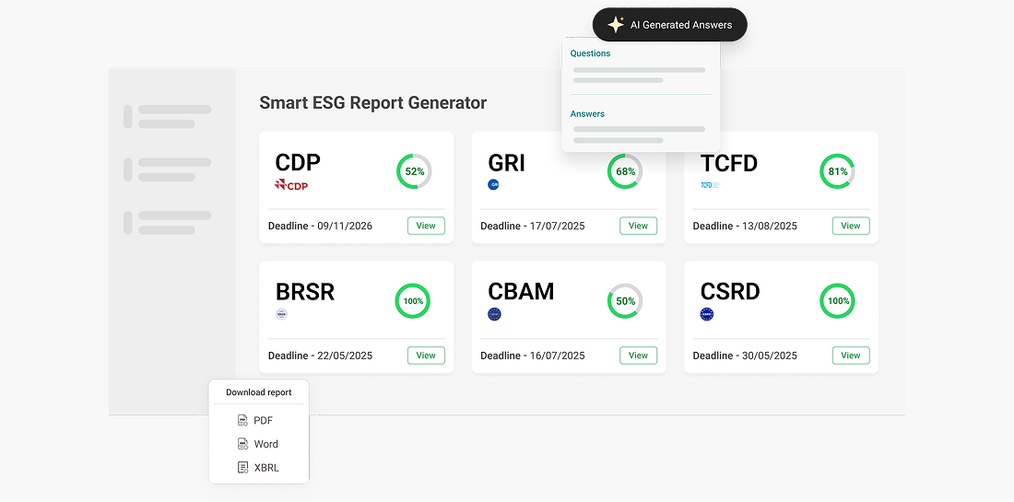The width and height of the screenshot is (1014, 502).
Task: Click the Answers section label
Action: tap(587, 113)
